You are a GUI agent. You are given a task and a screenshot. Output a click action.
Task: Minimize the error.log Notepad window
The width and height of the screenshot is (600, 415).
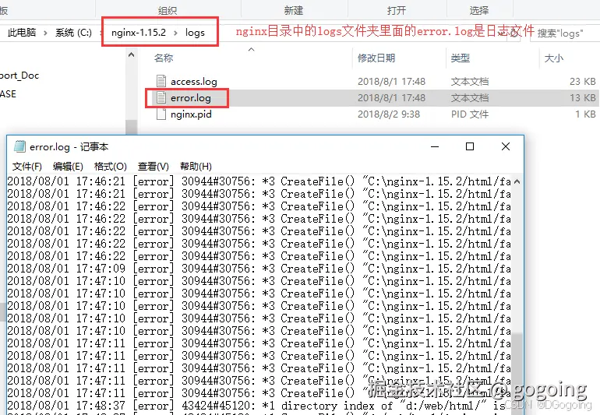[x=435, y=146]
